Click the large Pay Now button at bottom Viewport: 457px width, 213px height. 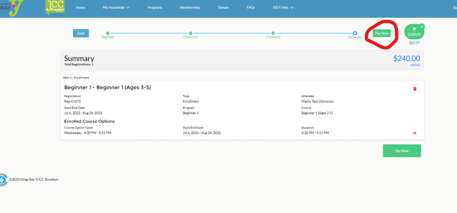(x=402, y=151)
